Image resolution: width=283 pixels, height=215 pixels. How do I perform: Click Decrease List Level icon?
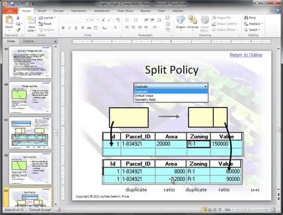(x=146, y=20)
